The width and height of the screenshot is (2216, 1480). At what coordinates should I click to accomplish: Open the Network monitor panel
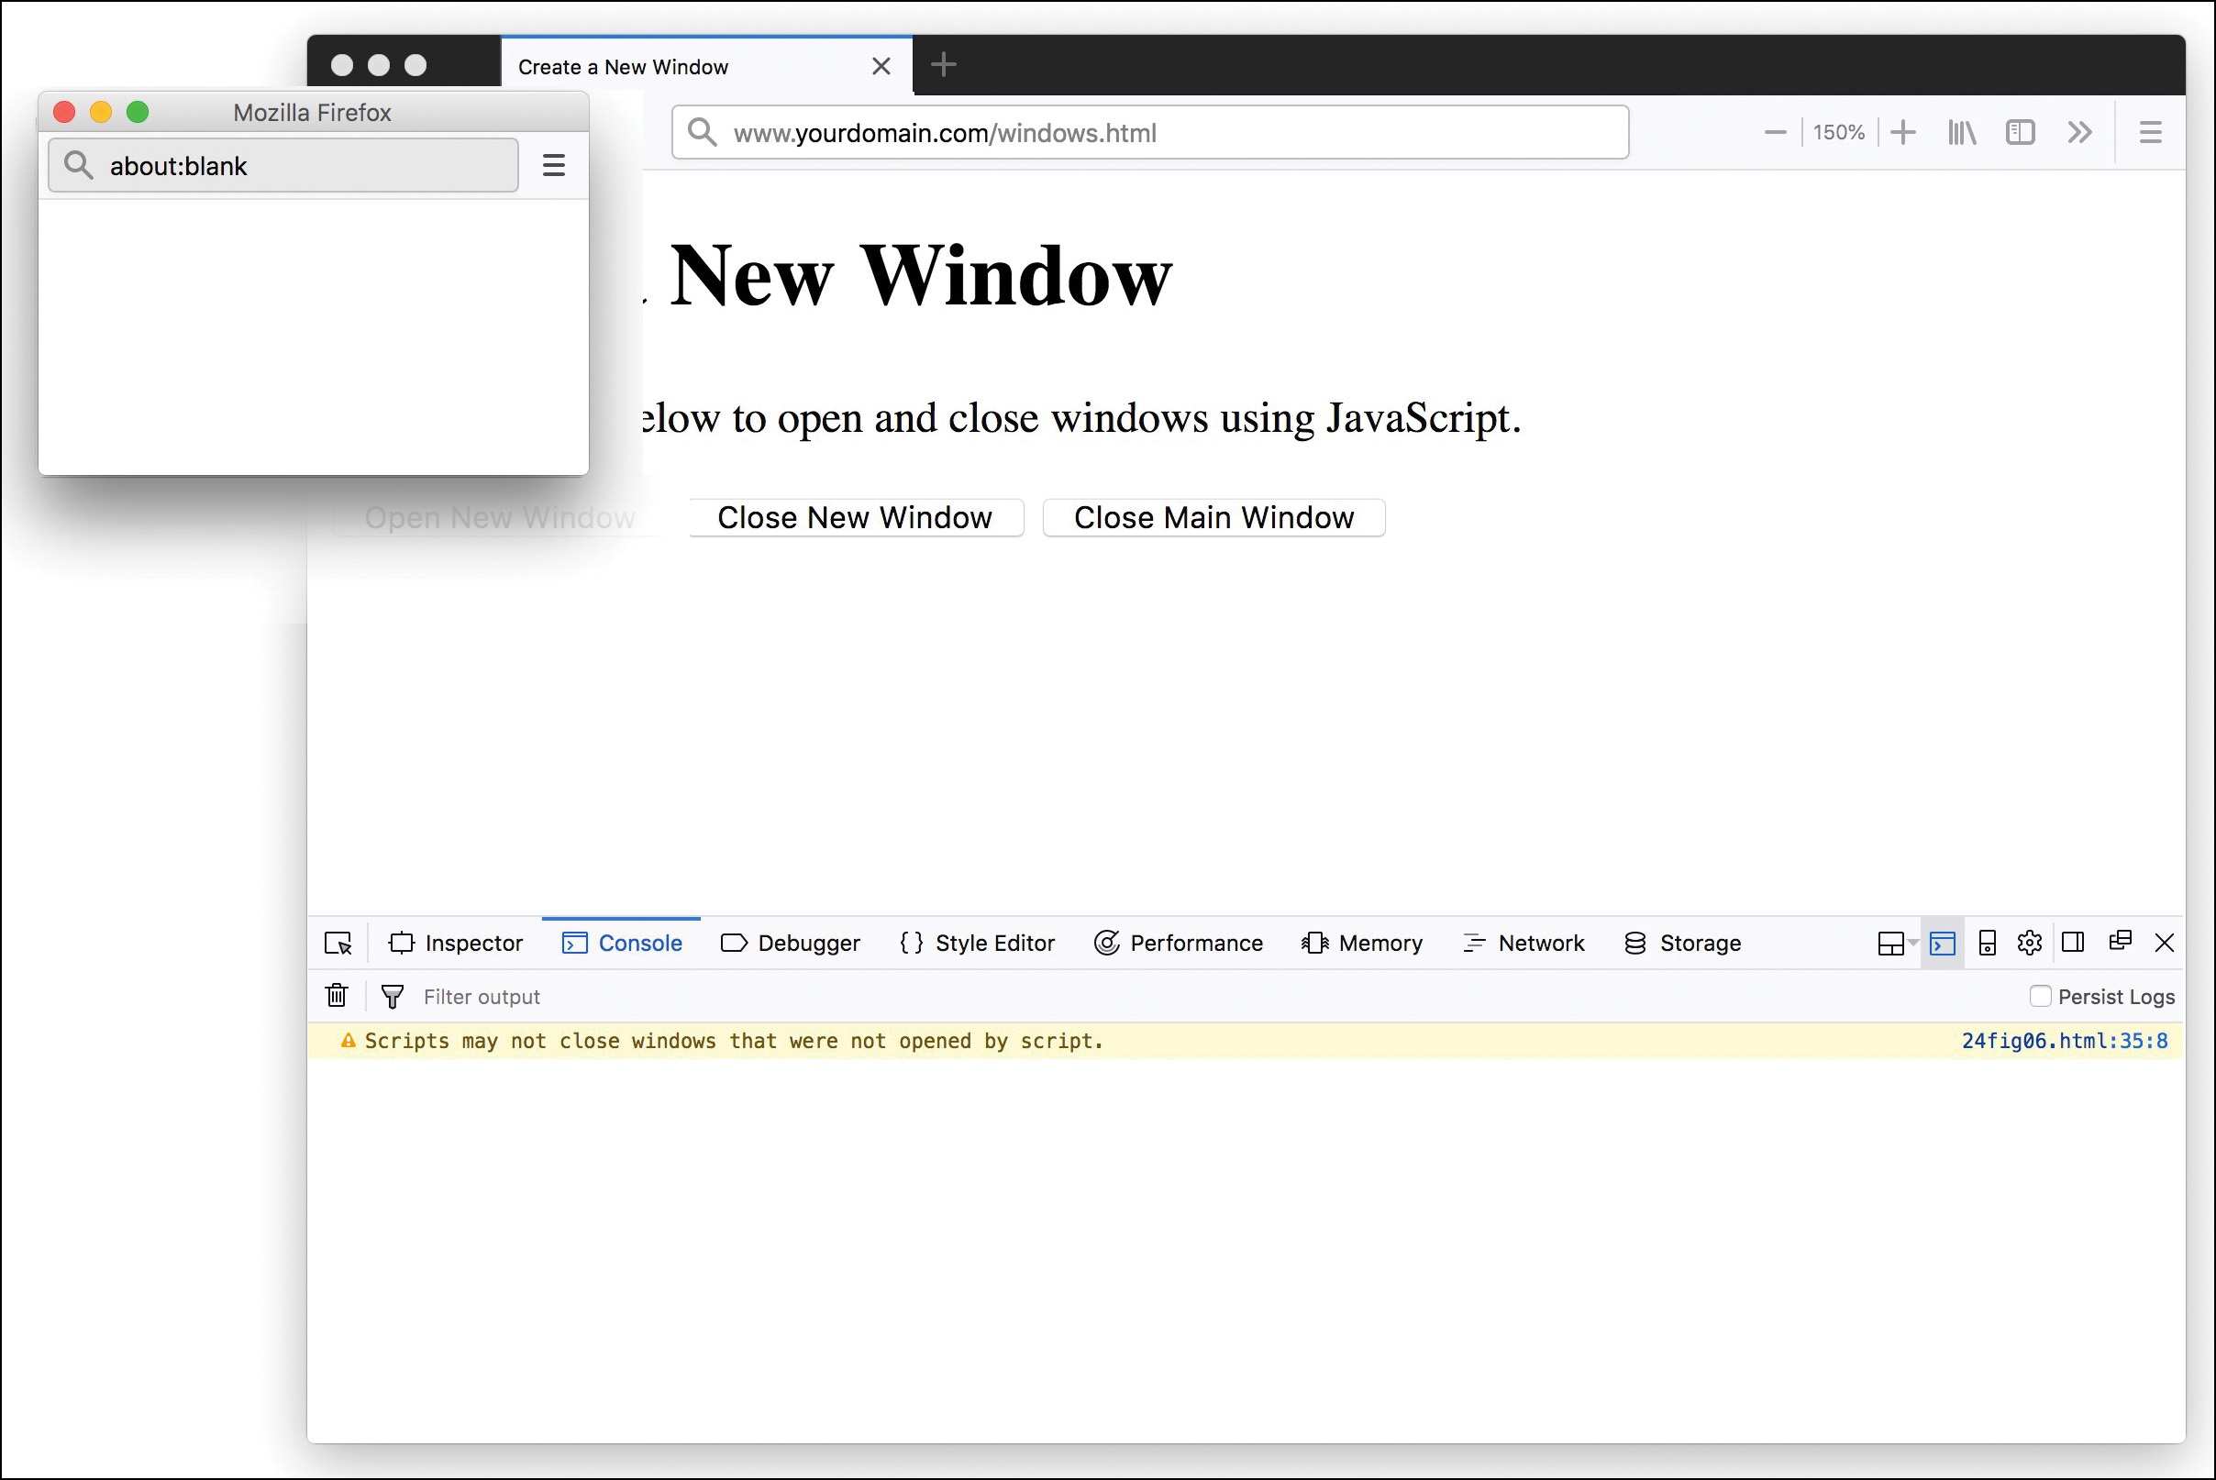click(x=1523, y=942)
